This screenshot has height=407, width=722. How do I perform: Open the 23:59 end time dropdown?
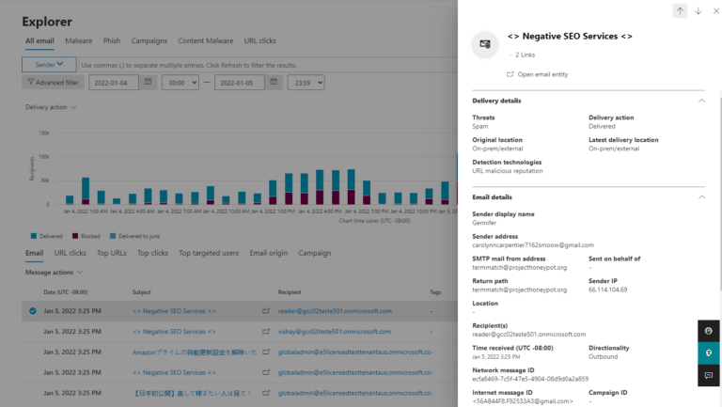[306, 83]
